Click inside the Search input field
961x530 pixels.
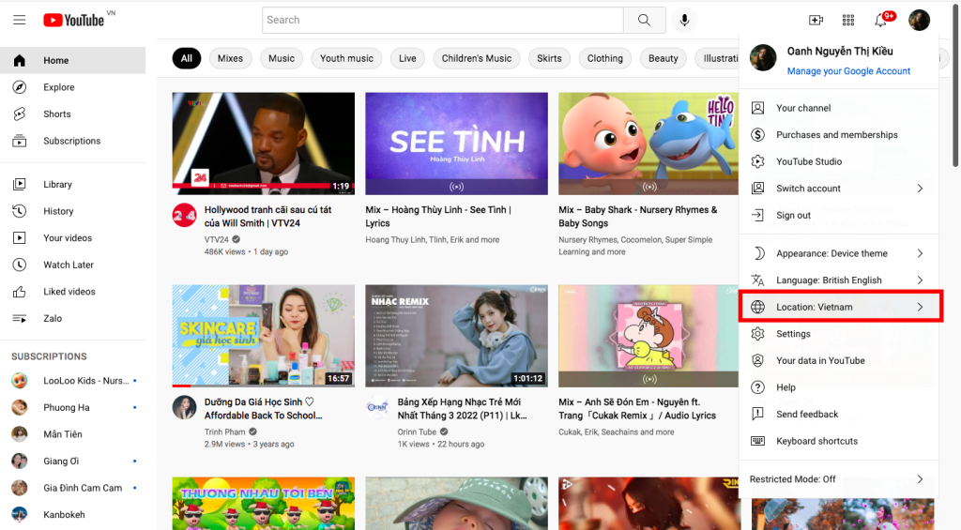point(441,20)
